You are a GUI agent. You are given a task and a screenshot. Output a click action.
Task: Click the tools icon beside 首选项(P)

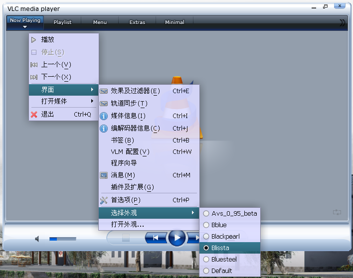(104, 200)
